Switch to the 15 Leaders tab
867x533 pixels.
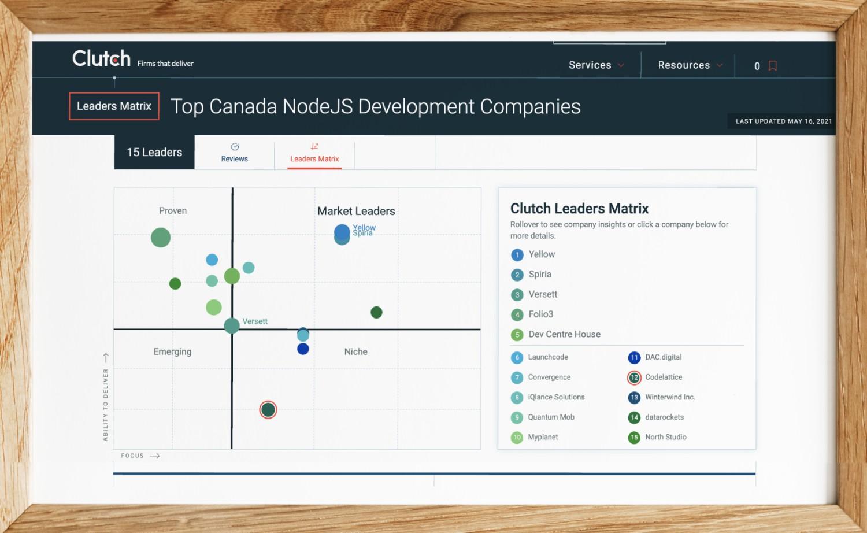click(154, 152)
